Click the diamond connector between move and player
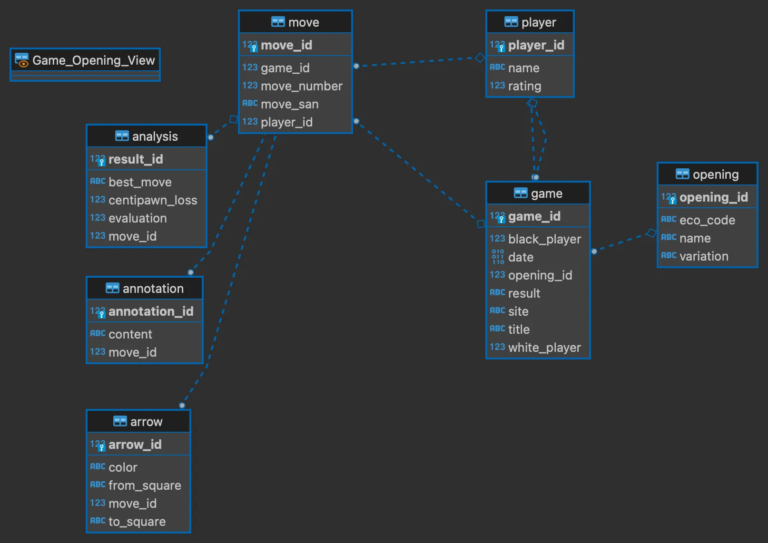This screenshot has width=768, height=543. pos(480,58)
